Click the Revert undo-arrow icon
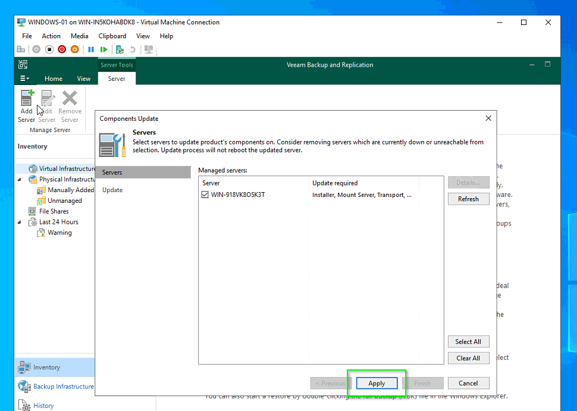This screenshot has height=411, width=577. (x=133, y=49)
